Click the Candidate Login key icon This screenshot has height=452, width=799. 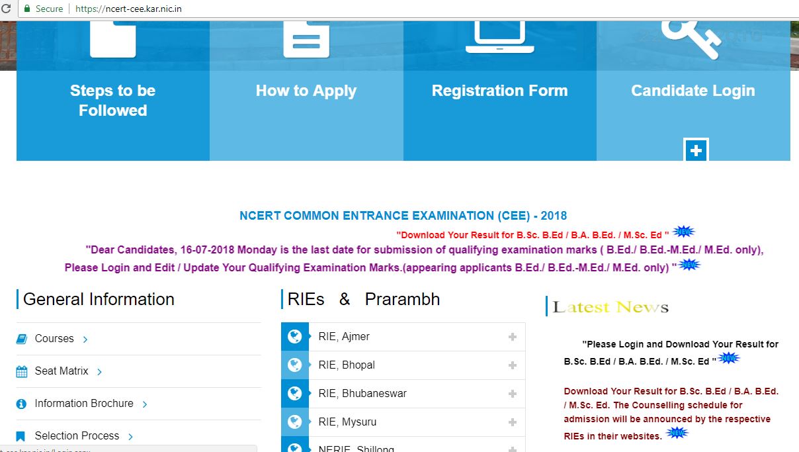click(x=693, y=36)
